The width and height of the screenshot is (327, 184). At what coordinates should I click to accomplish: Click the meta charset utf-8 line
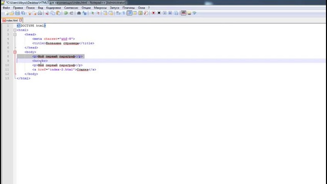[53, 39]
